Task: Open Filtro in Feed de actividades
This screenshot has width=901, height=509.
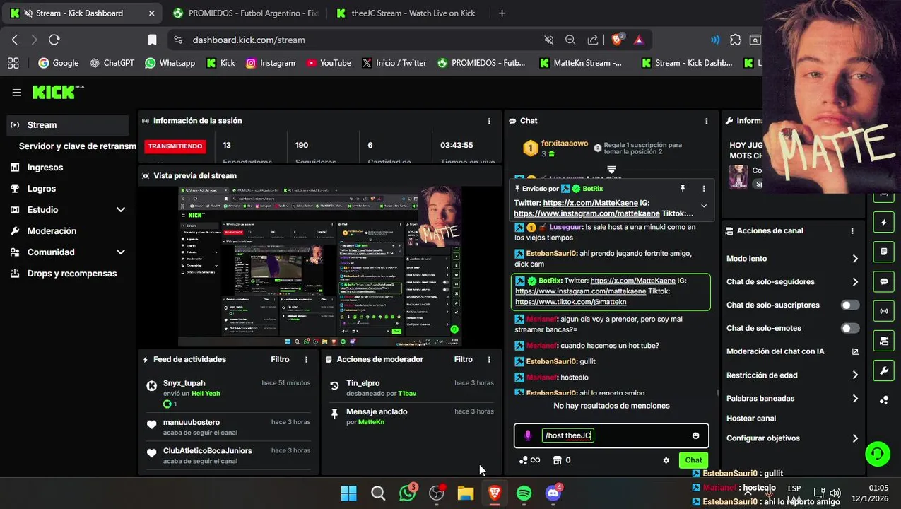Action: tap(280, 360)
